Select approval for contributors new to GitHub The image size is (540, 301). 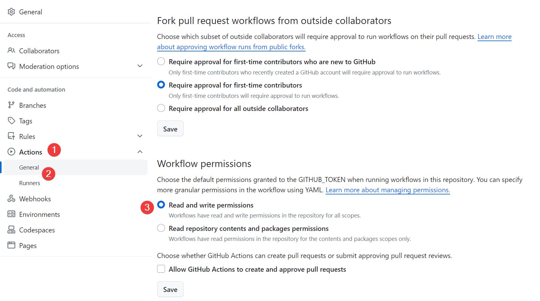click(161, 61)
